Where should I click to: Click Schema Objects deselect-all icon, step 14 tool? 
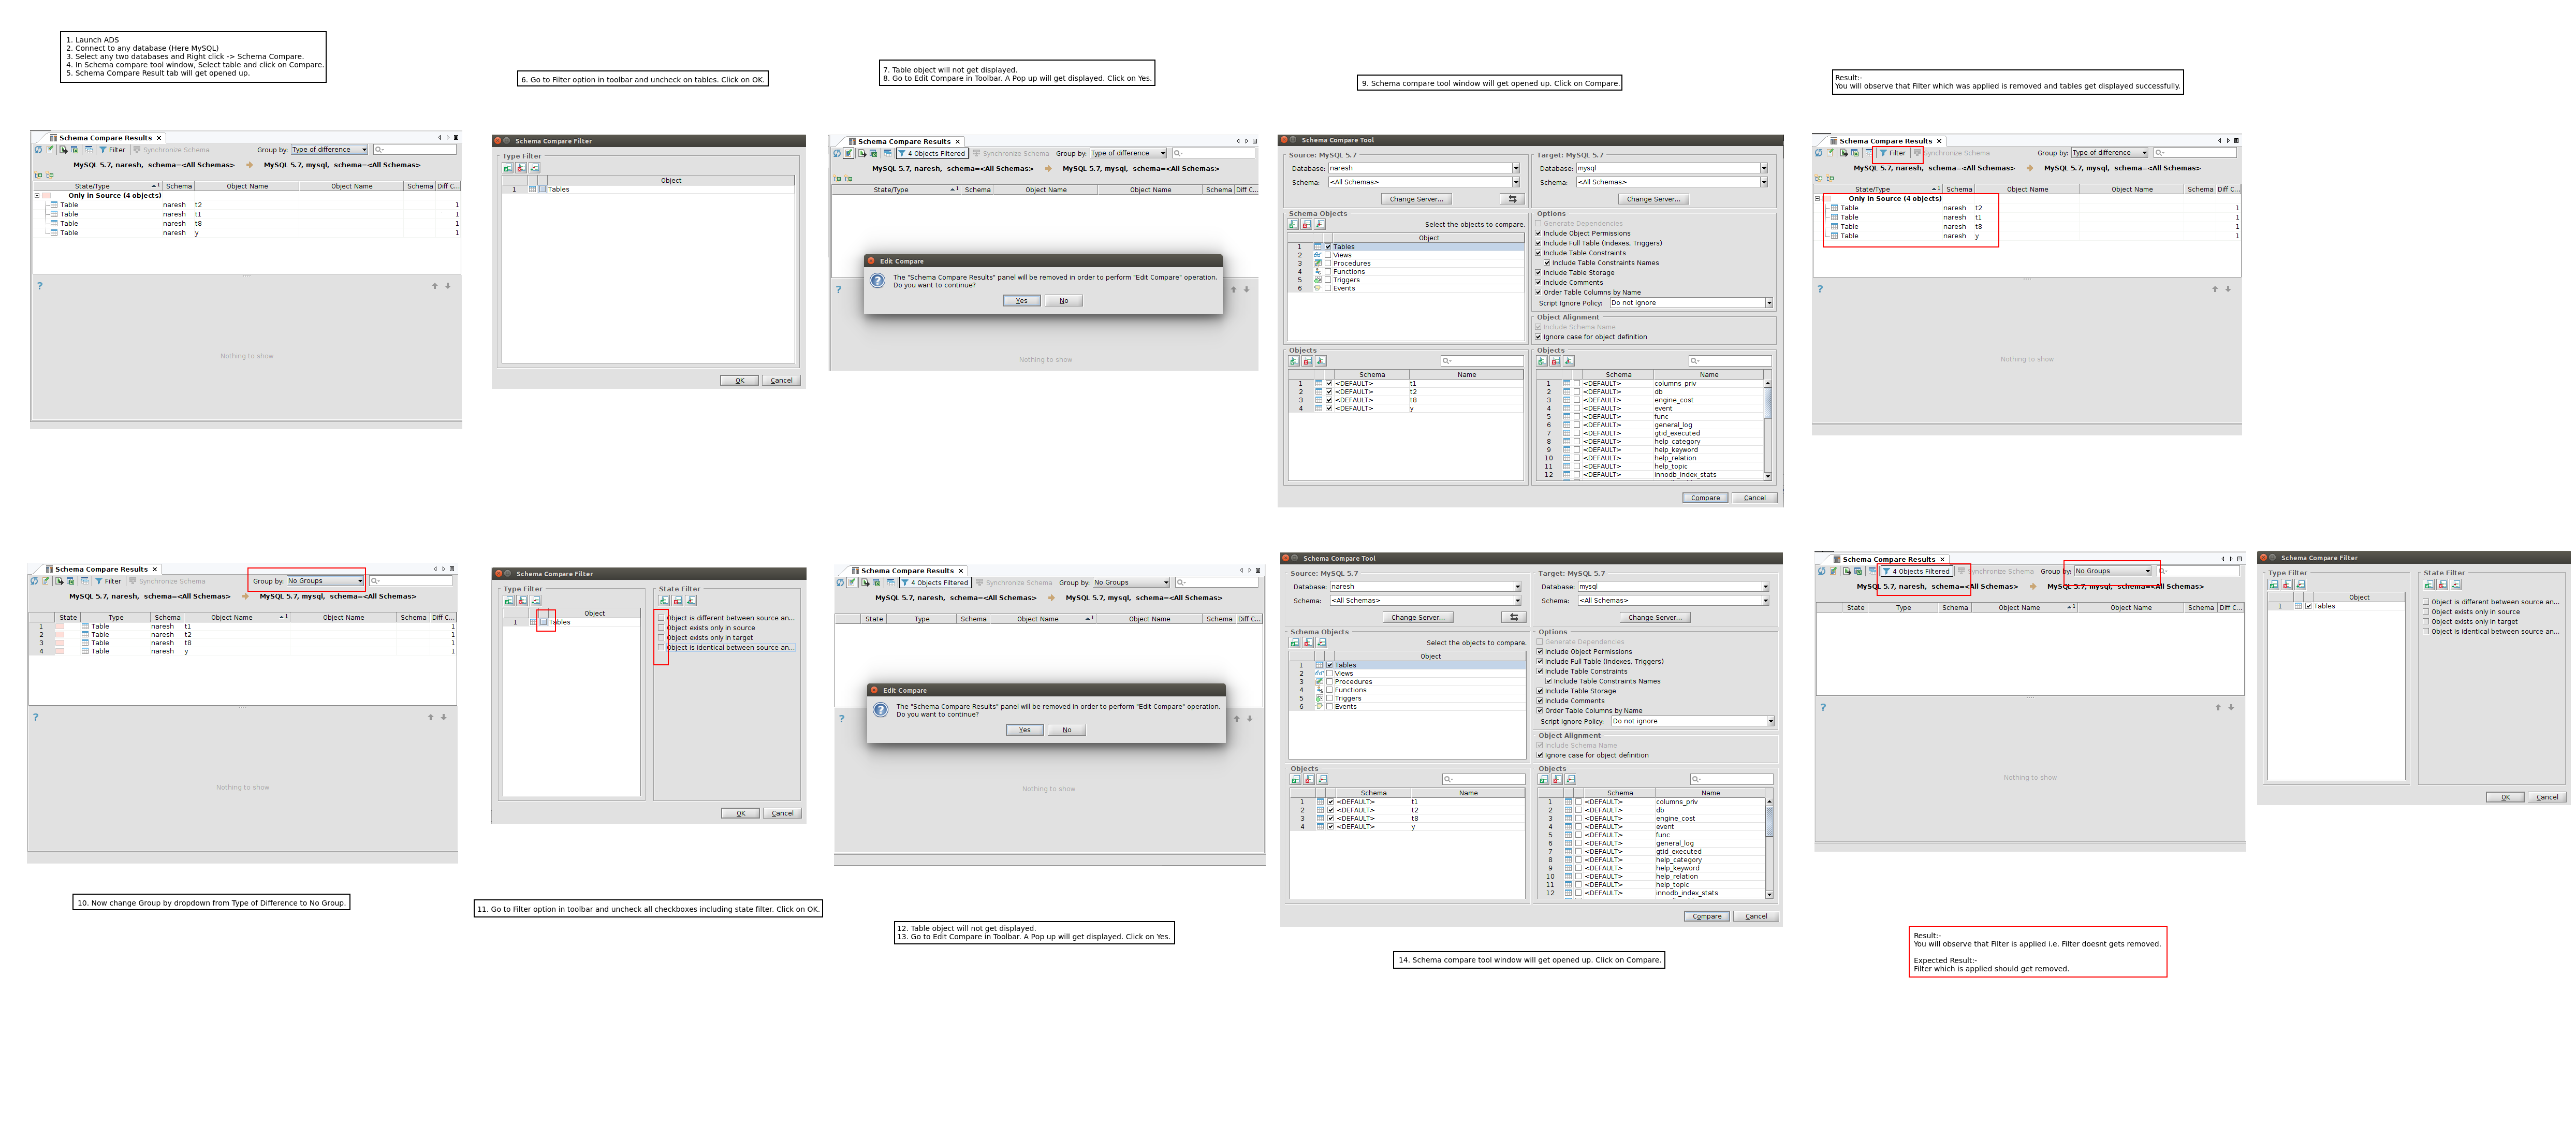[1308, 643]
